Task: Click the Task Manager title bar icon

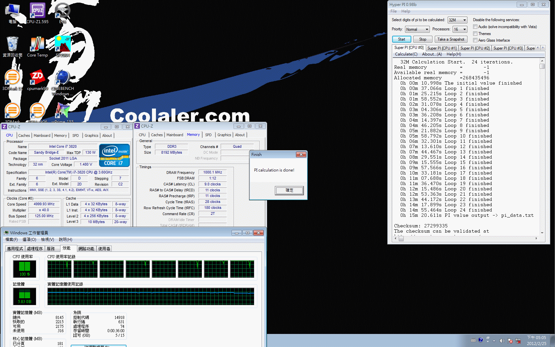Action: point(6,233)
